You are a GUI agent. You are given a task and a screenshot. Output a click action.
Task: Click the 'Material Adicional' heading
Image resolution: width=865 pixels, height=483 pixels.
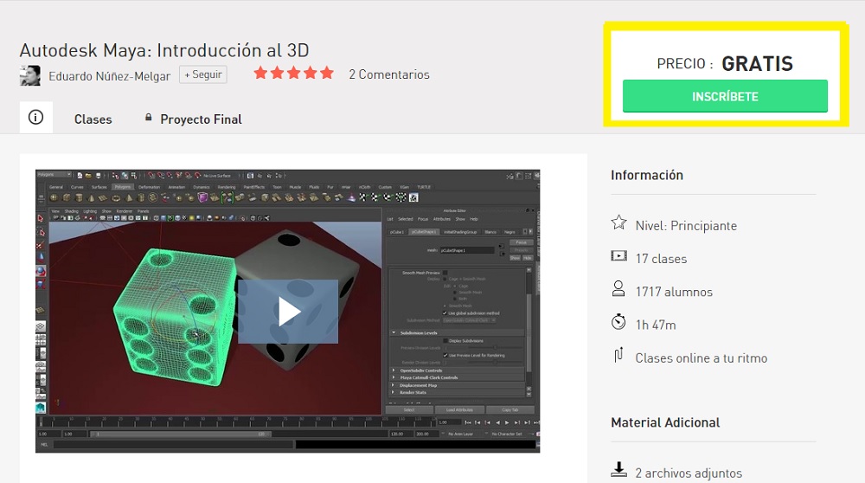(665, 422)
